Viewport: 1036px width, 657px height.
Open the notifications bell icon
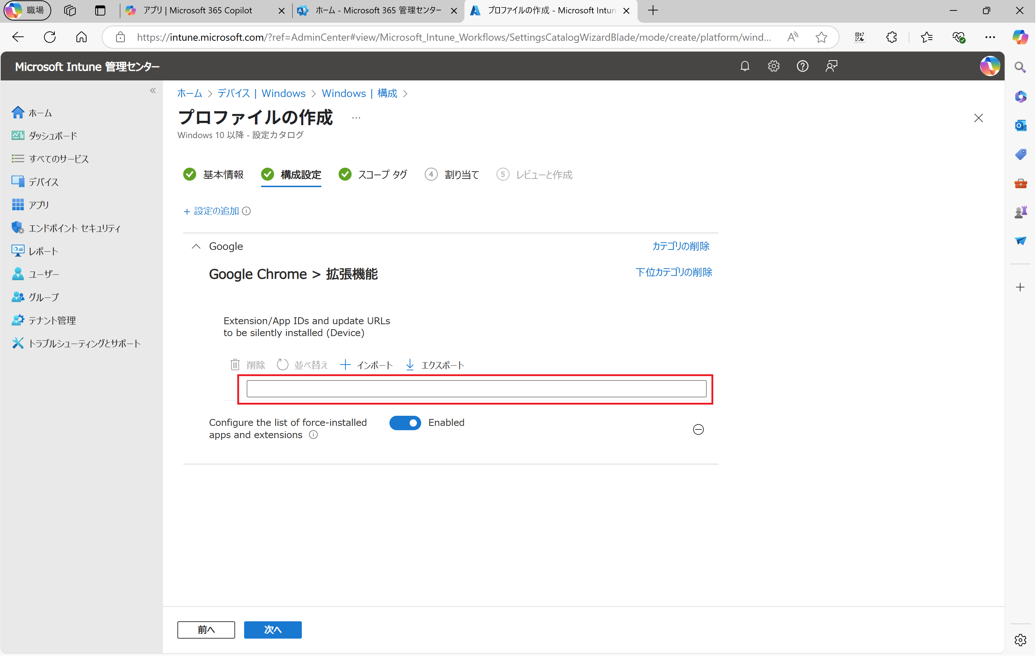pyautogui.click(x=744, y=66)
